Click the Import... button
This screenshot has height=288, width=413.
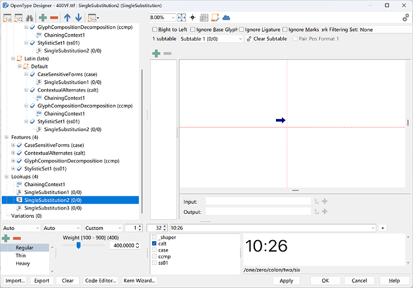15,281
